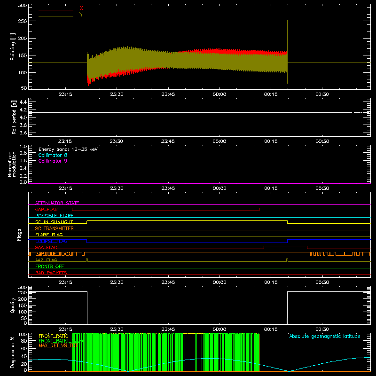
Task: Click the Normalized modulation axis title
Action: click(12, 164)
